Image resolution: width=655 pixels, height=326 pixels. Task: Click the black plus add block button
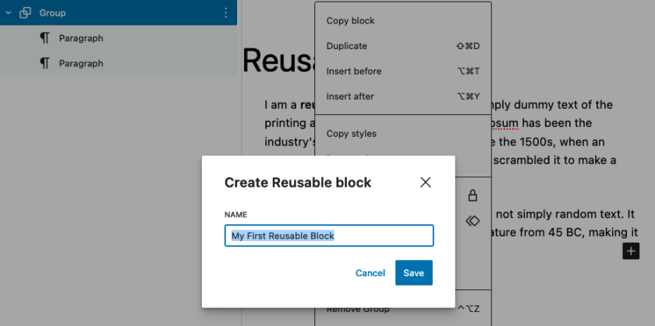(631, 251)
